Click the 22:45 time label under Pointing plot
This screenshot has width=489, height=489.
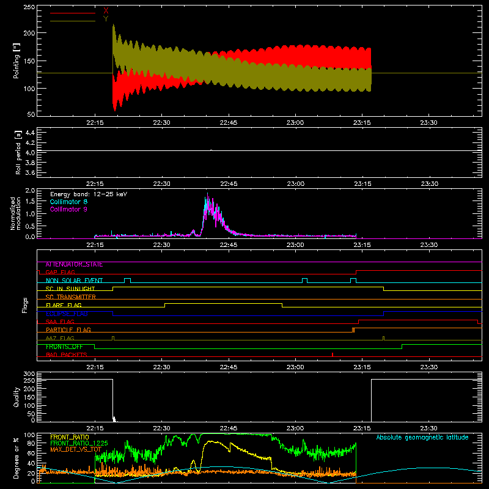pos(228,123)
